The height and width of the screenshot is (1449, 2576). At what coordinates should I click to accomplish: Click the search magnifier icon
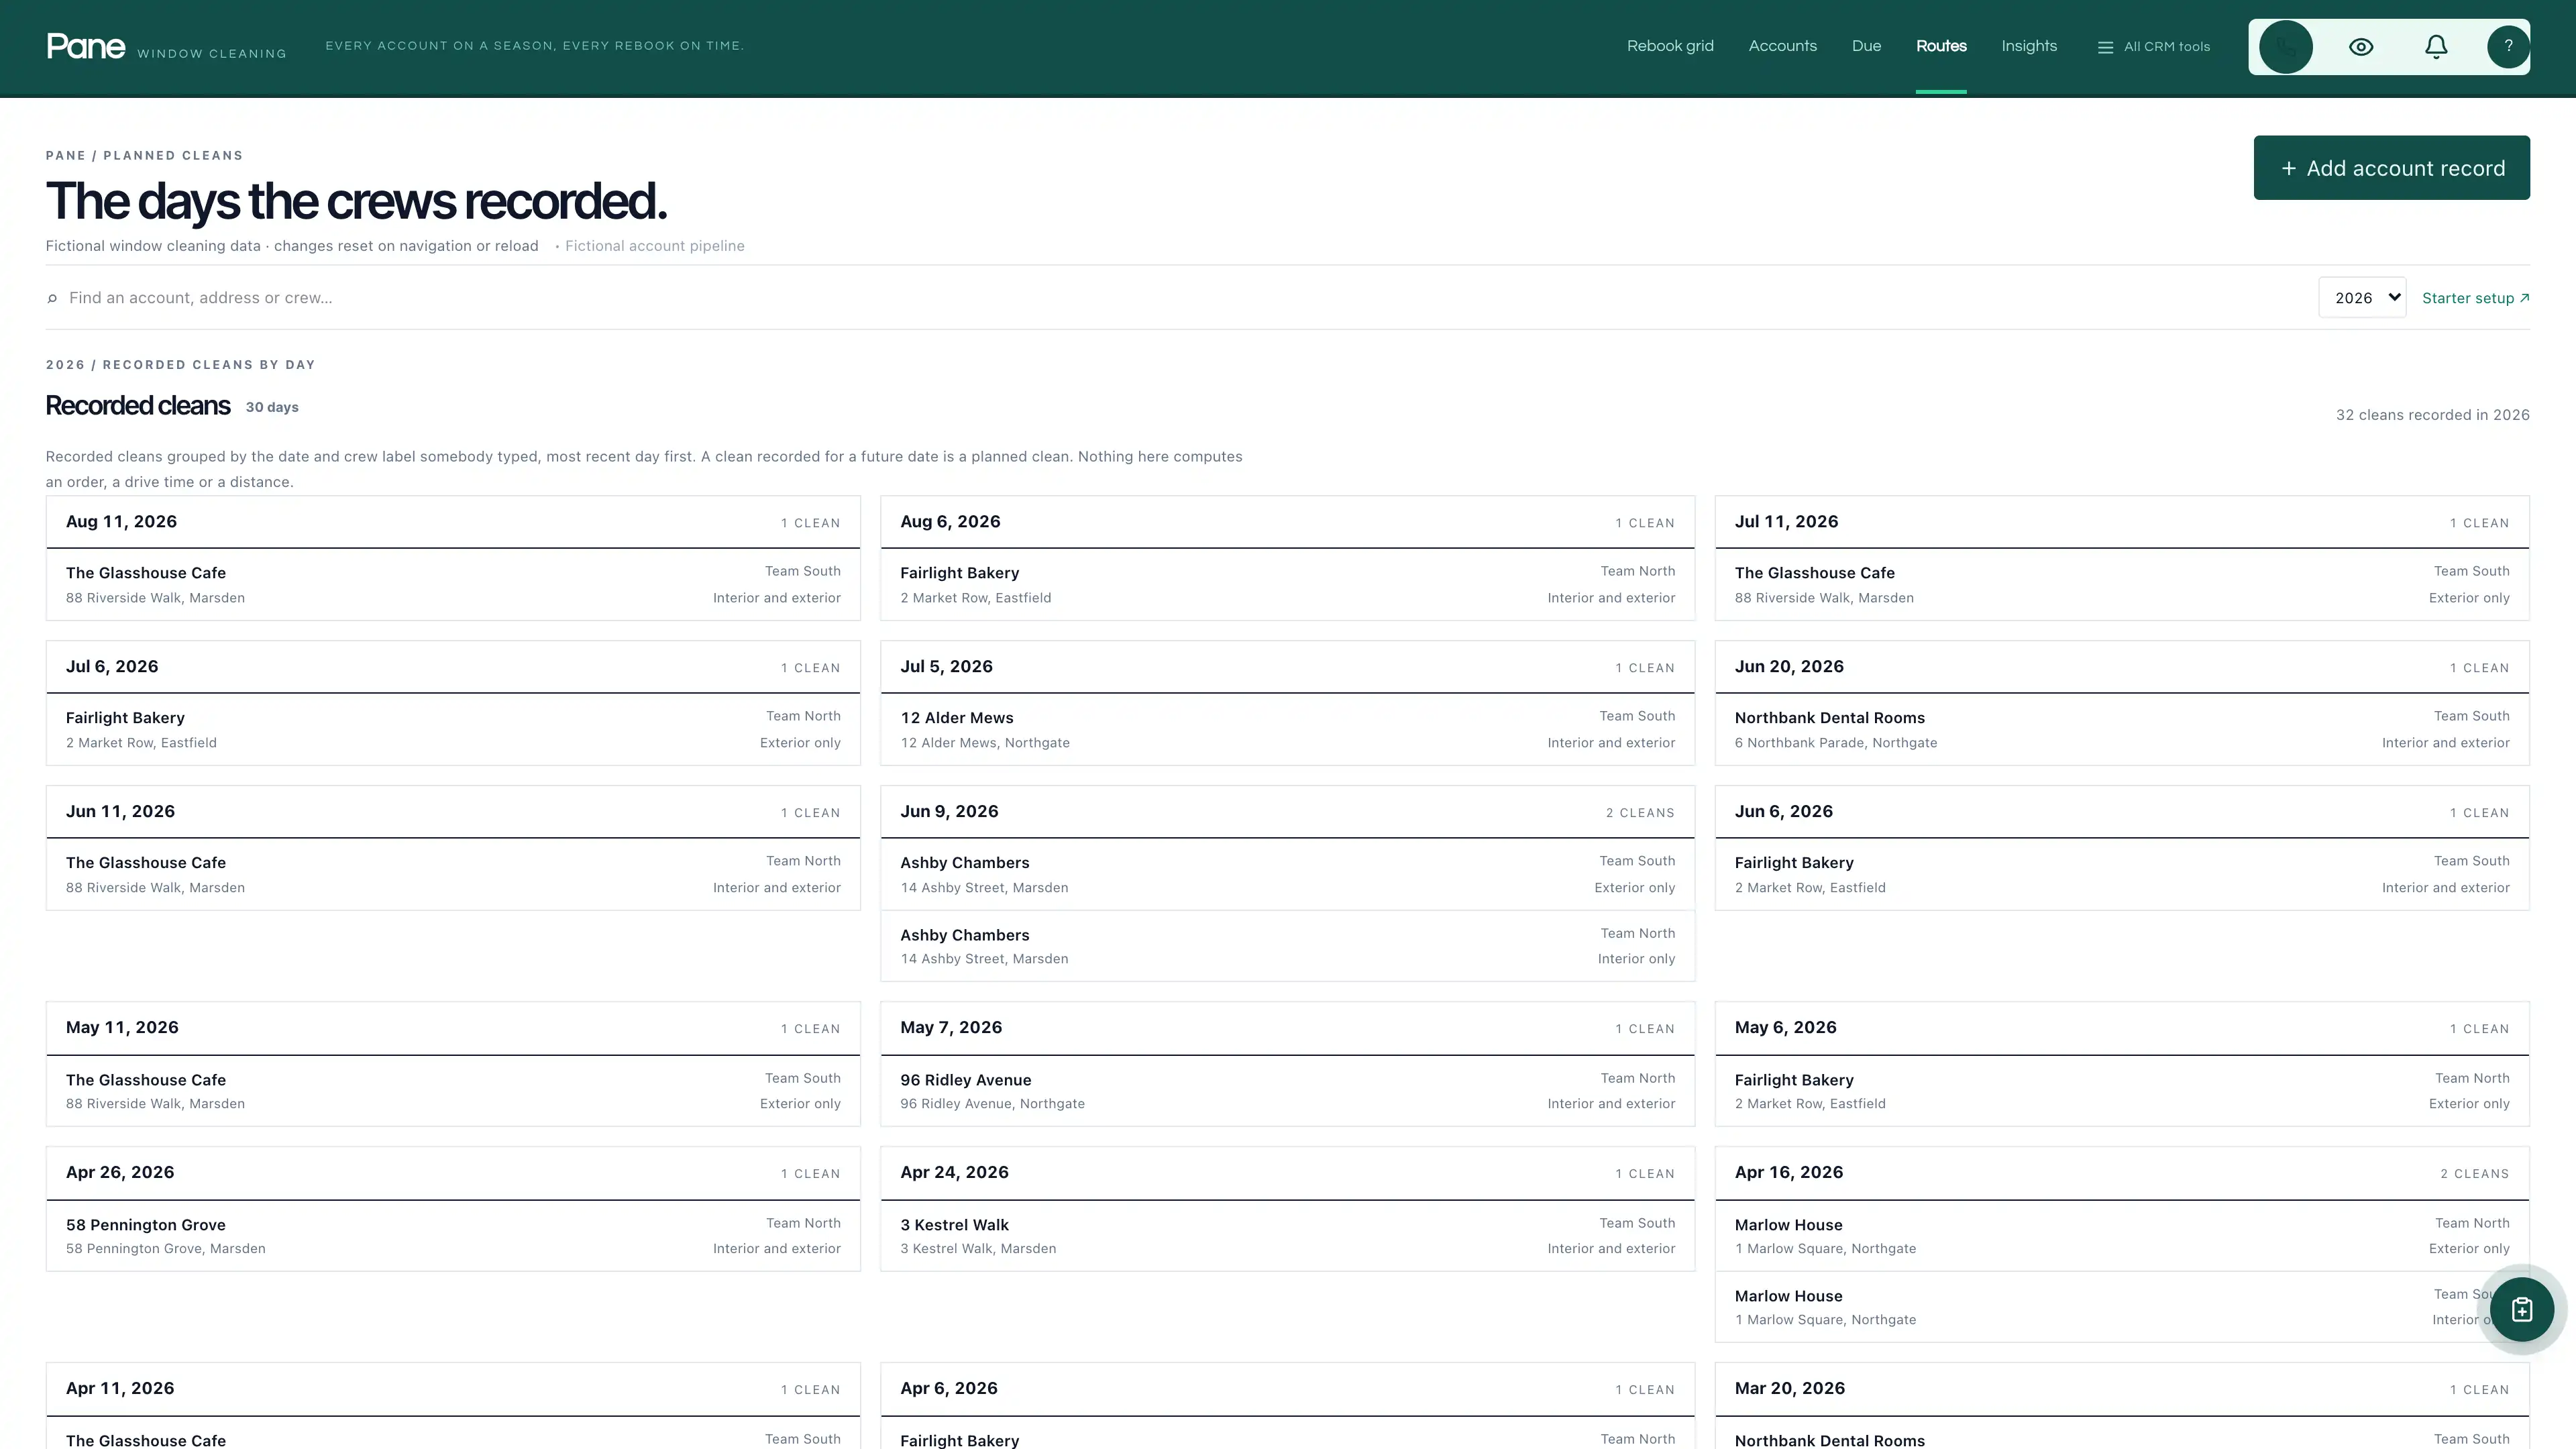(x=52, y=299)
